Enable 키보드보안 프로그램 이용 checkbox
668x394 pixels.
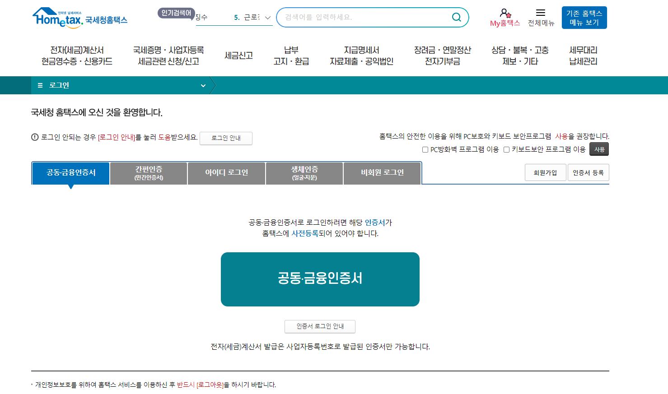(506, 149)
